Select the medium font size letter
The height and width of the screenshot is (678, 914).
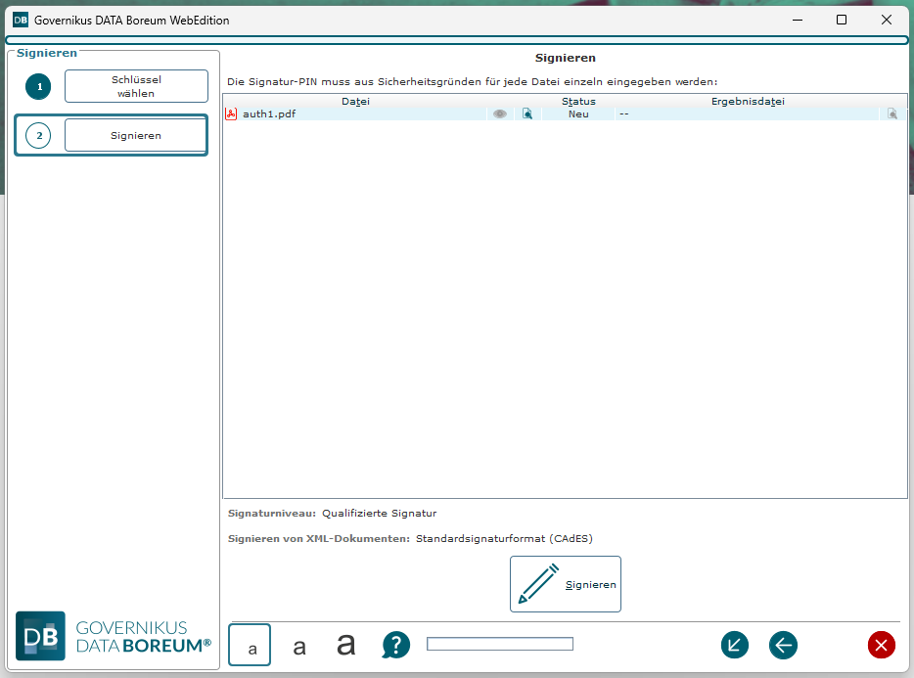tap(299, 647)
